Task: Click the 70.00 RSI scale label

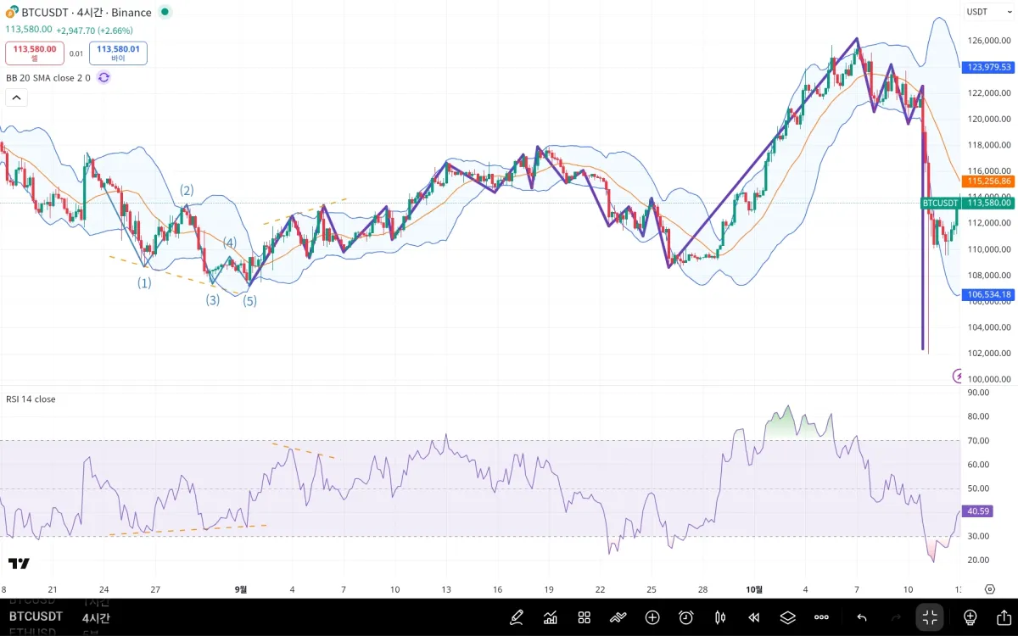Action: click(x=978, y=440)
